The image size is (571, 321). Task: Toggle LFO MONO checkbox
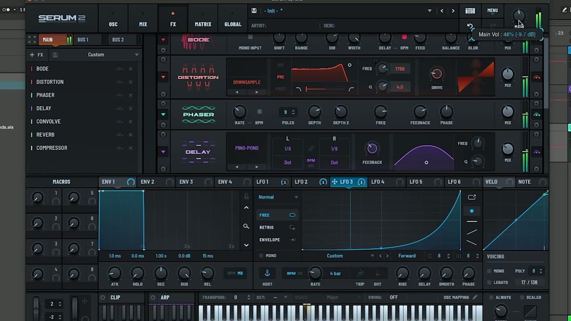tap(261, 256)
